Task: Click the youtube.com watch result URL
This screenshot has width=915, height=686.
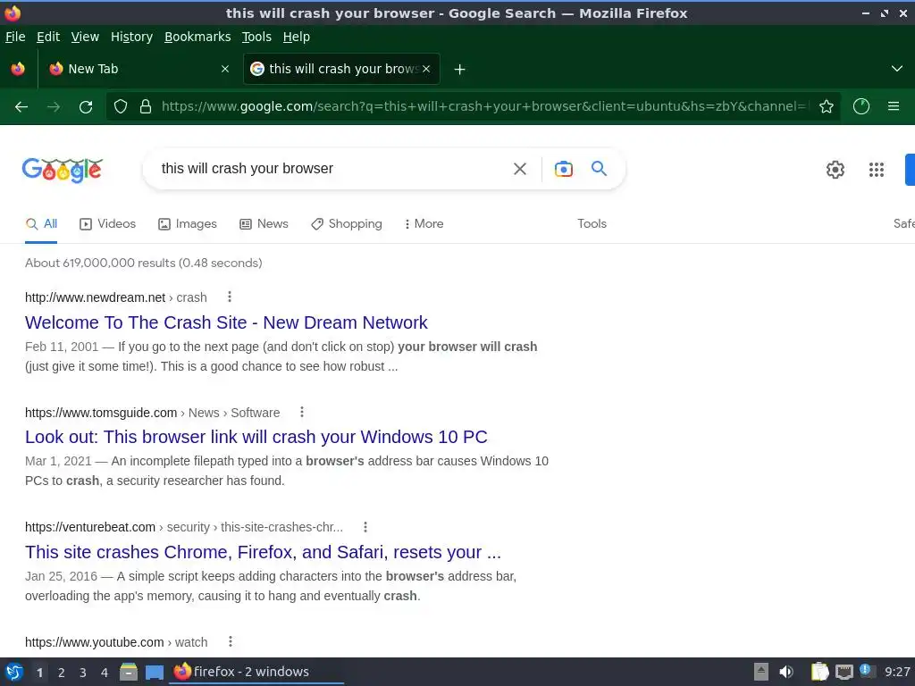Action: [x=116, y=642]
